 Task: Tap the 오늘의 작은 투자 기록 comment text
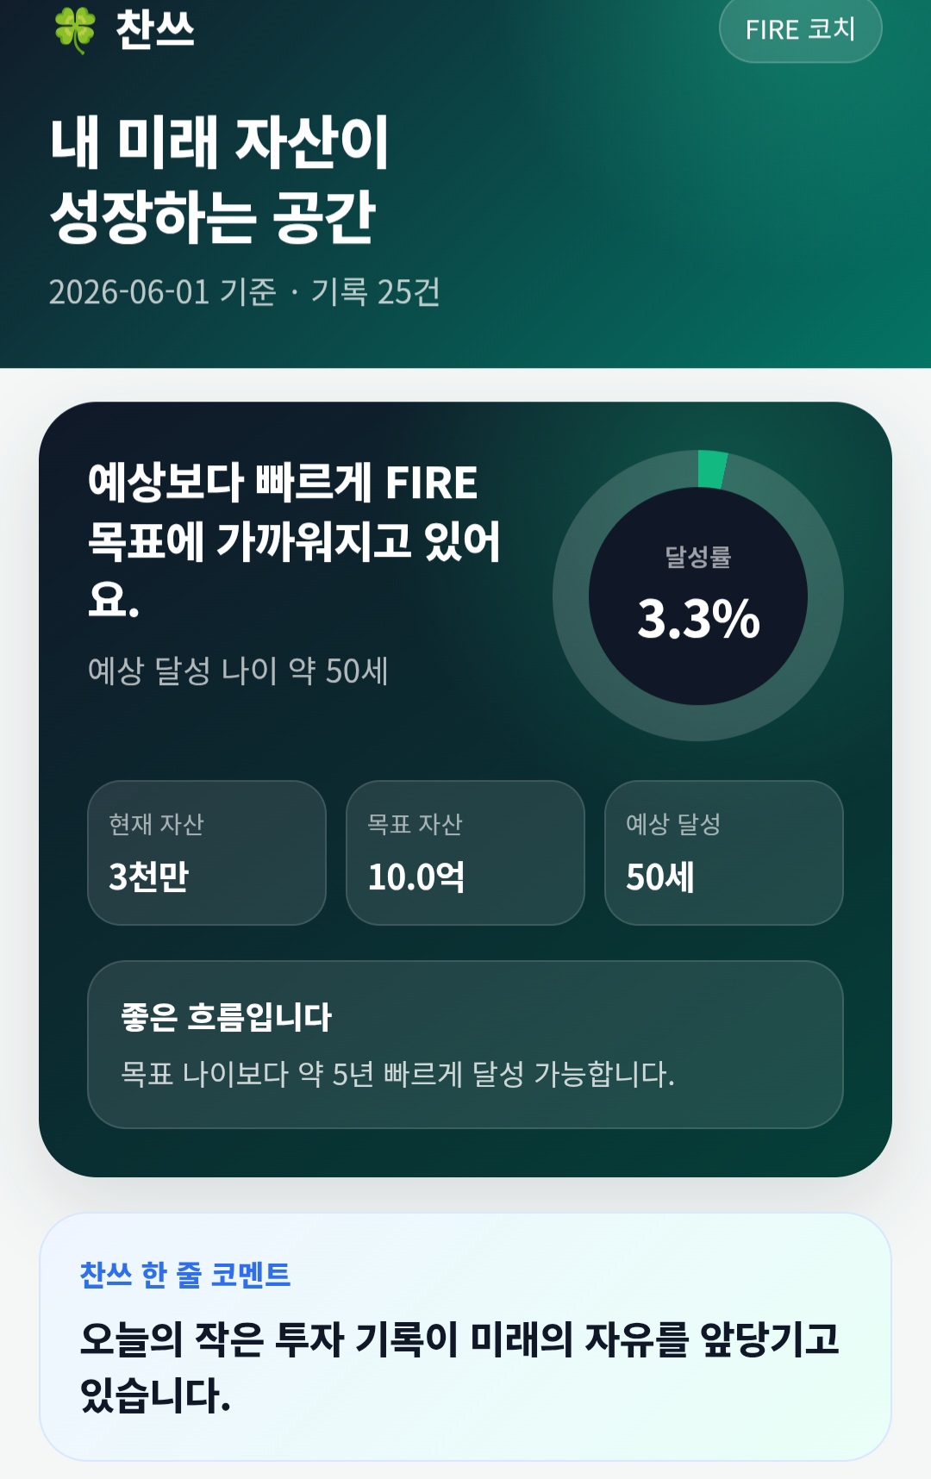pyautogui.click(x=459, y=1367)
